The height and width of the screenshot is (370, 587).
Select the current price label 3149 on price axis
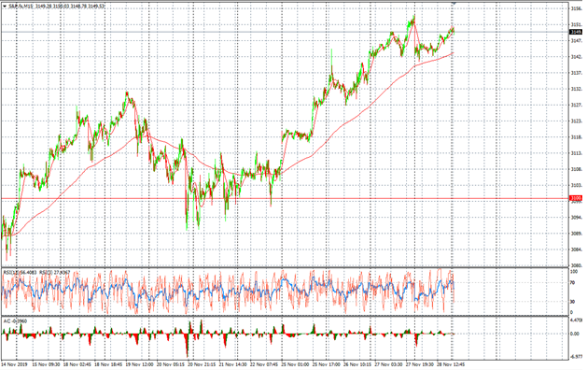click(576, 33)
